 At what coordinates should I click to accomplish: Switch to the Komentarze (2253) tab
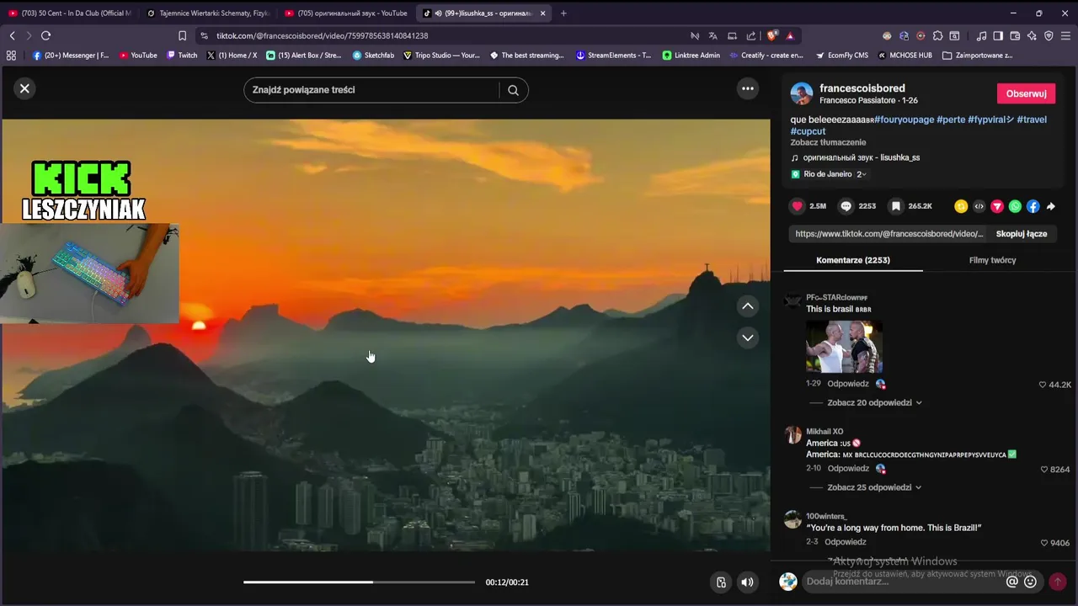click(x=853, y=260)
